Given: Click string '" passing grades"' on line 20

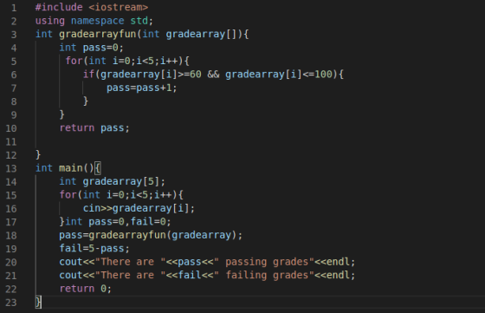Looking at the screenshot, I should (264, 262).
